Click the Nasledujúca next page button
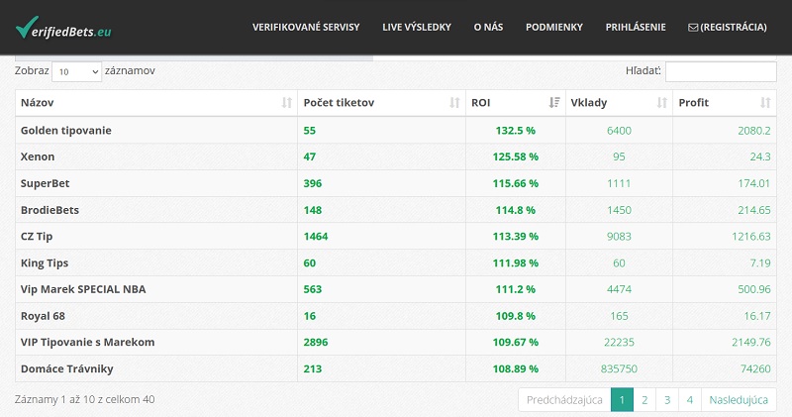 point(739,400)
